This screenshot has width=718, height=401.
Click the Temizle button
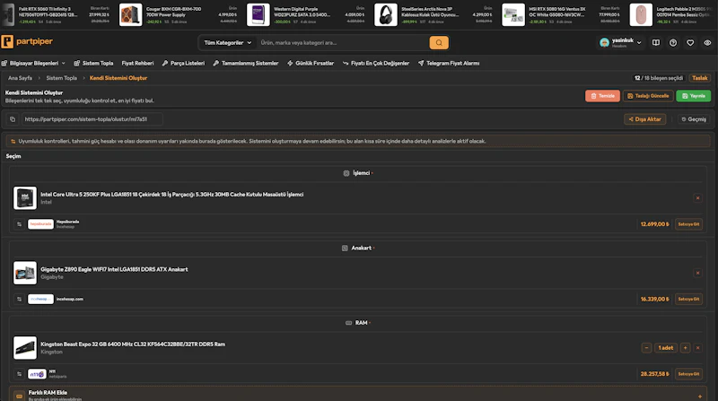point(602,96)
